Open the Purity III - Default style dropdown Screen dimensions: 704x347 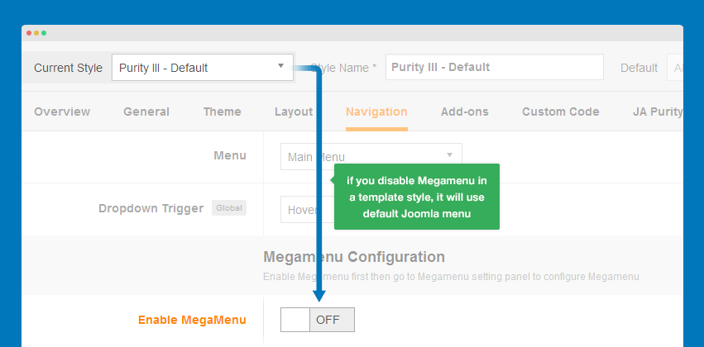click(203, 68)
